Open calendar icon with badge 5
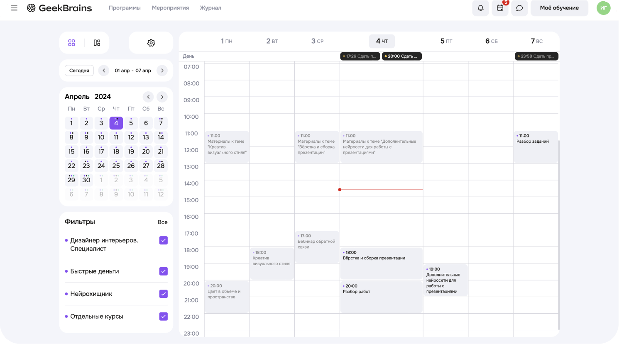The height and width of the screenshot is (344, 619). click(500, 8)
